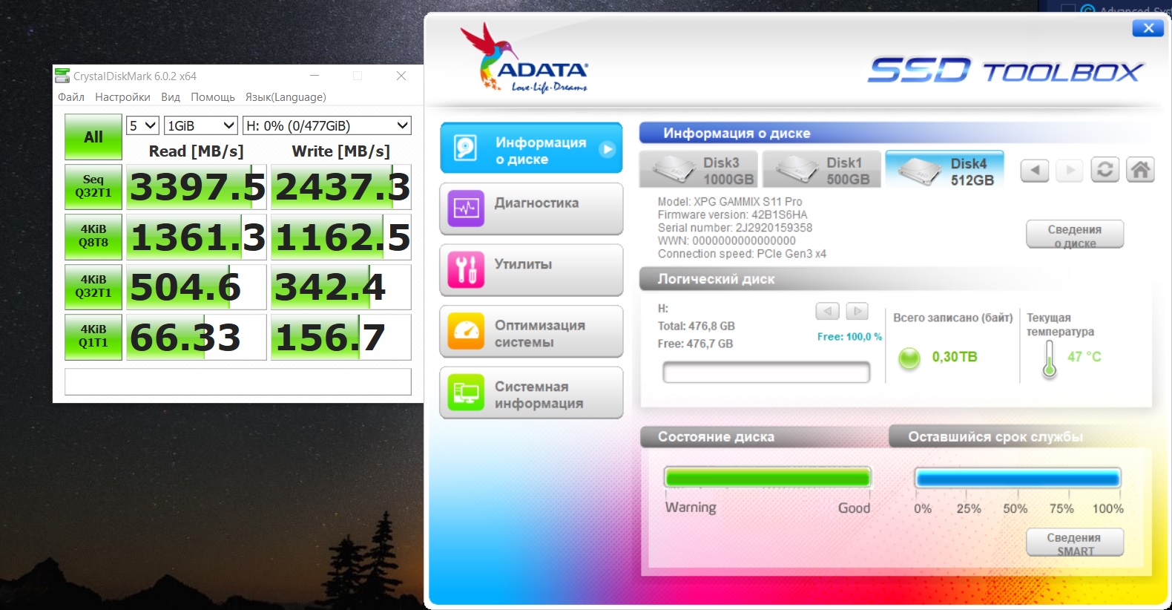This screenshot has width=1172, height=610.
Task: Click the Free: 100,0 % value
Action: point(849,336)
